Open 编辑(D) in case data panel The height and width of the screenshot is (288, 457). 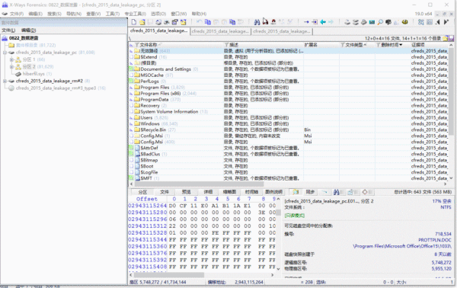[x=29, y=30]
